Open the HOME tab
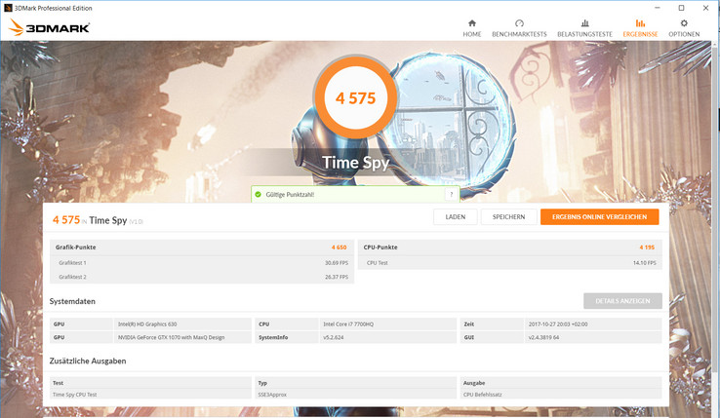 click(471, 28)
